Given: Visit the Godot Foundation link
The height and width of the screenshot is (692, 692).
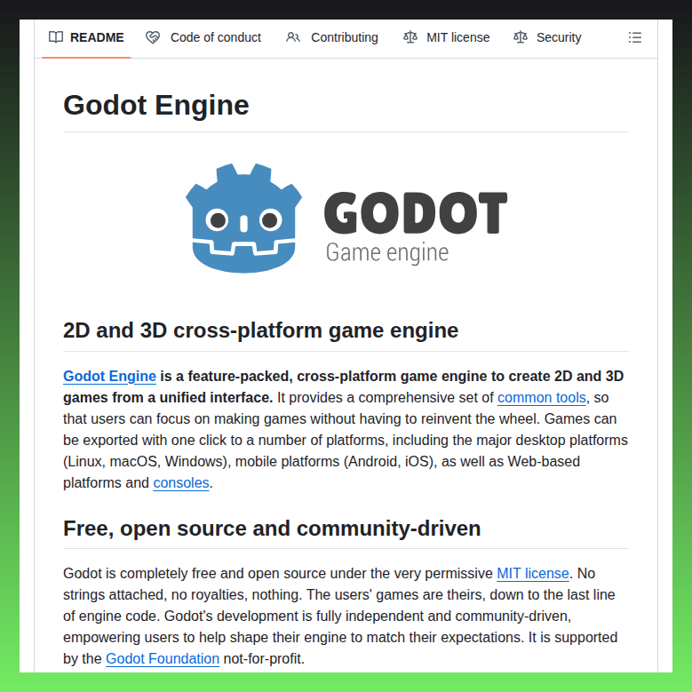Looking at the screenshot, I should coord(163,658).
